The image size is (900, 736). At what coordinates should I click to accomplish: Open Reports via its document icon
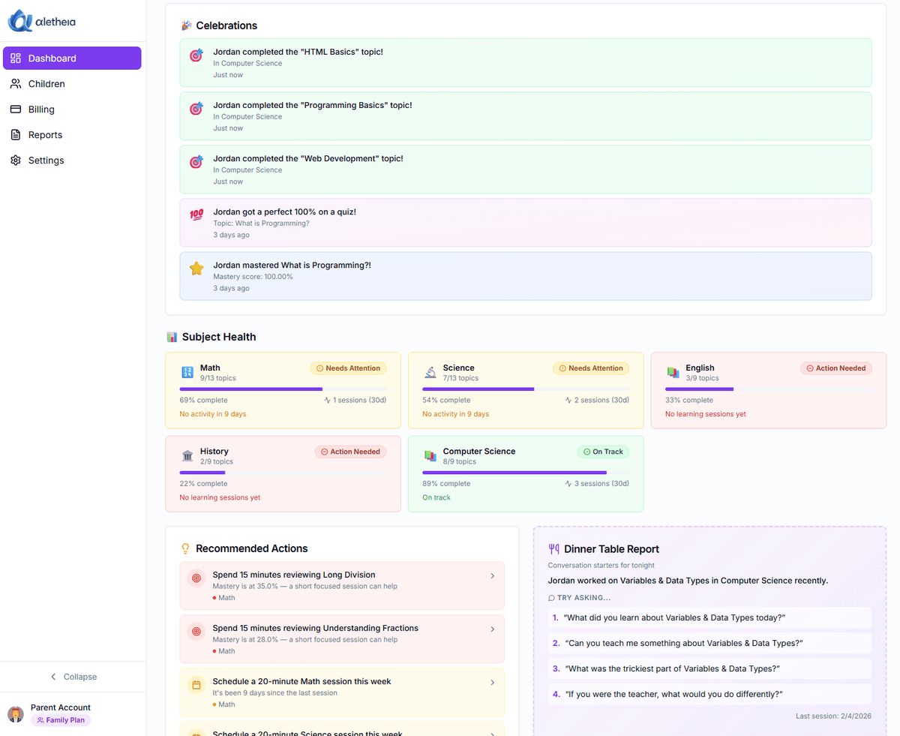pyautogui.click(x=16, y=134)
